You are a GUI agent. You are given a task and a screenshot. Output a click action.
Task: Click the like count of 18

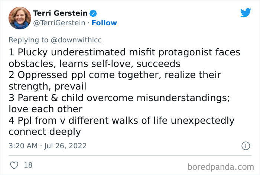point(28,165)
